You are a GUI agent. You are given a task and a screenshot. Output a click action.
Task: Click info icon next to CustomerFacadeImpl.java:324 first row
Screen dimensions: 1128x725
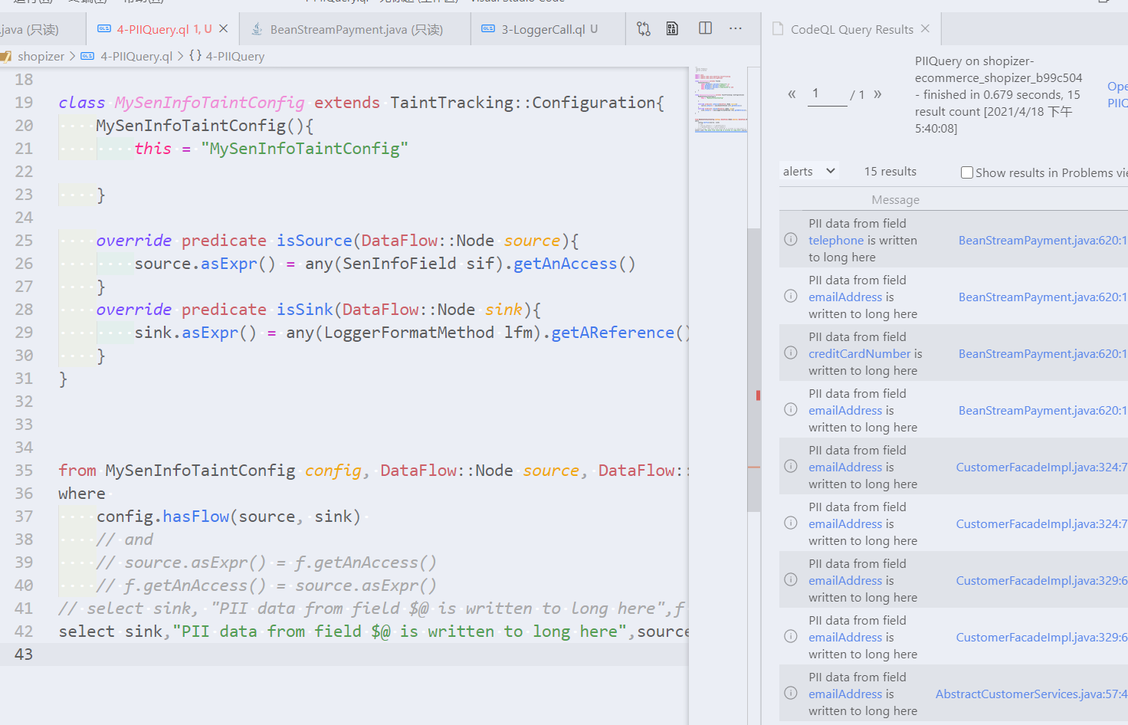pyautogui.click(x=791, y=466)
